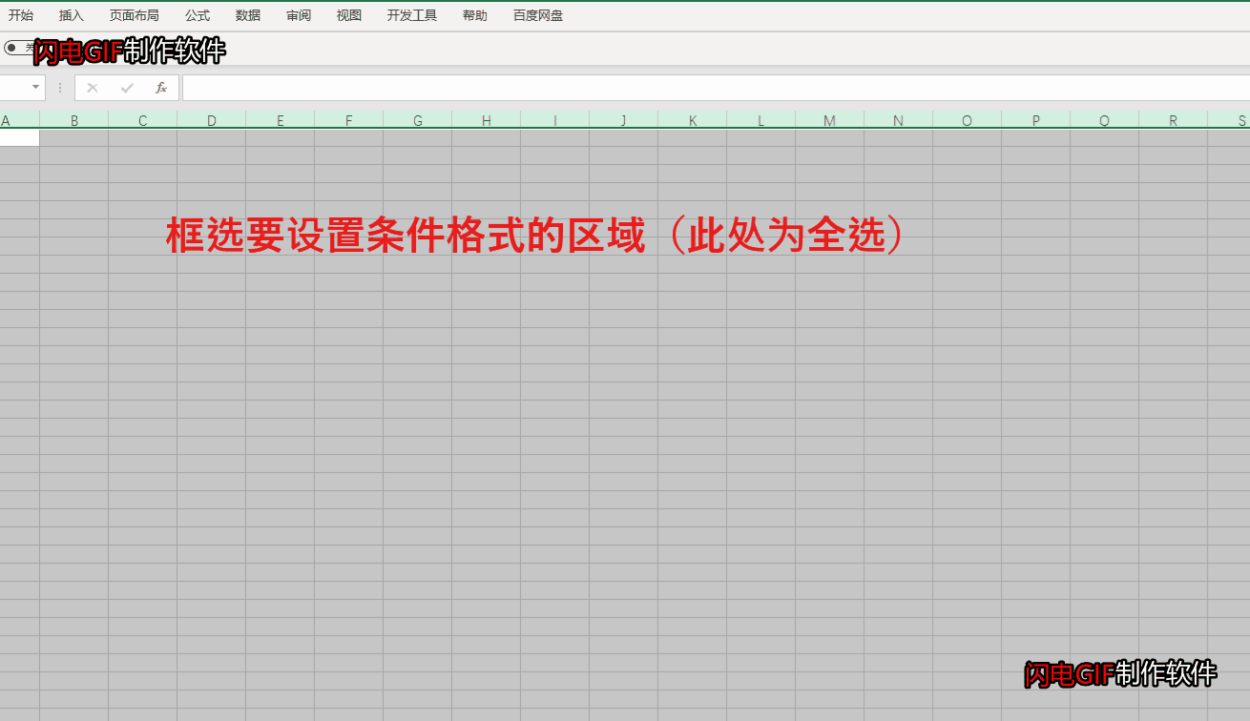Click the 帮助 tab
Image resolution: width=1250 pixels, height=721 pixels.
point(475,15)
